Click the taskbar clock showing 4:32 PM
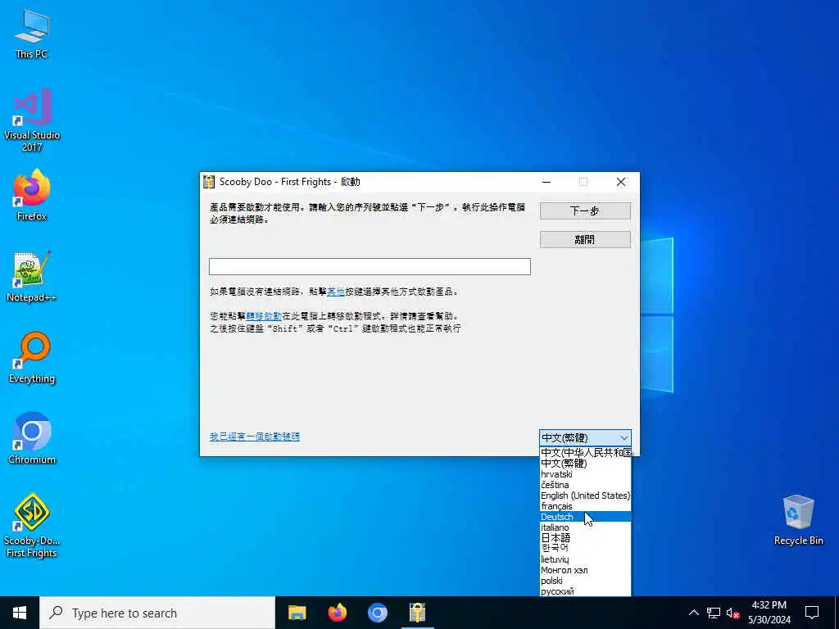Image resolution: width=839 pixels, height=629 pixels. [x=769, y=613]
